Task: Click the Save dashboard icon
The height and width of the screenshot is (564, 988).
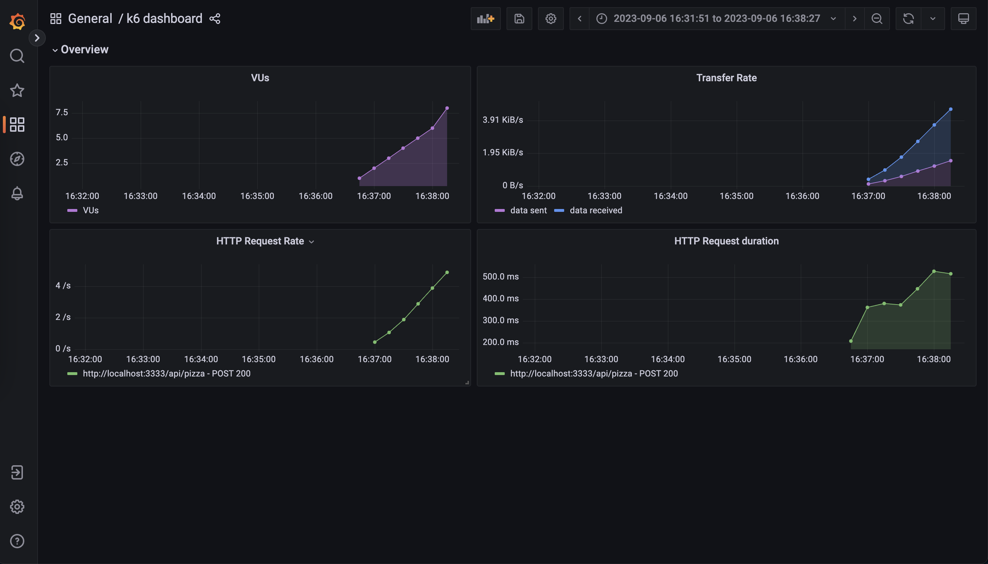Action: tap(519, 19)
